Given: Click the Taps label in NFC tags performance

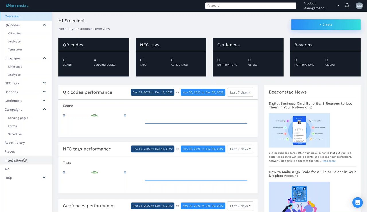Looking at the screenshot, I should [67, 163].
